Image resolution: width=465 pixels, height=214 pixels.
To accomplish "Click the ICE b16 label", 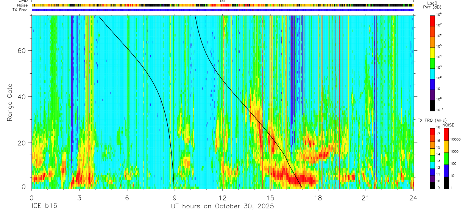I will click(44, 206).
